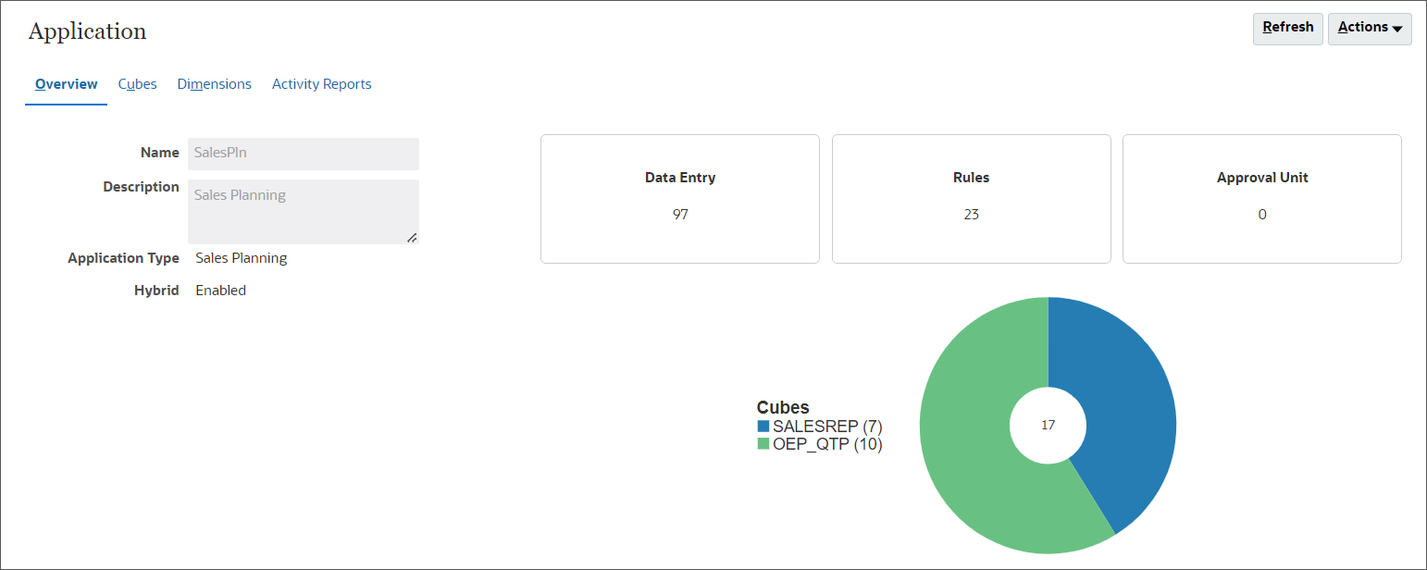Image resolution: width=1427 pixels, height=570 pixels.
Task: Click the center of the cubes donut chart
Action: (x=1047, y=425)
